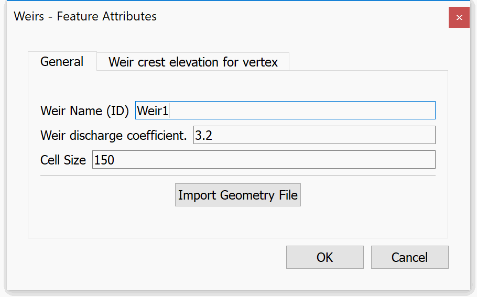
Task: Open the Weir crest elevation for vertex tab
Action: [192, 62]
